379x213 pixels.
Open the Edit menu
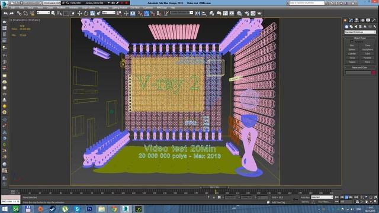pyautogui.click(x=13, y=8)
